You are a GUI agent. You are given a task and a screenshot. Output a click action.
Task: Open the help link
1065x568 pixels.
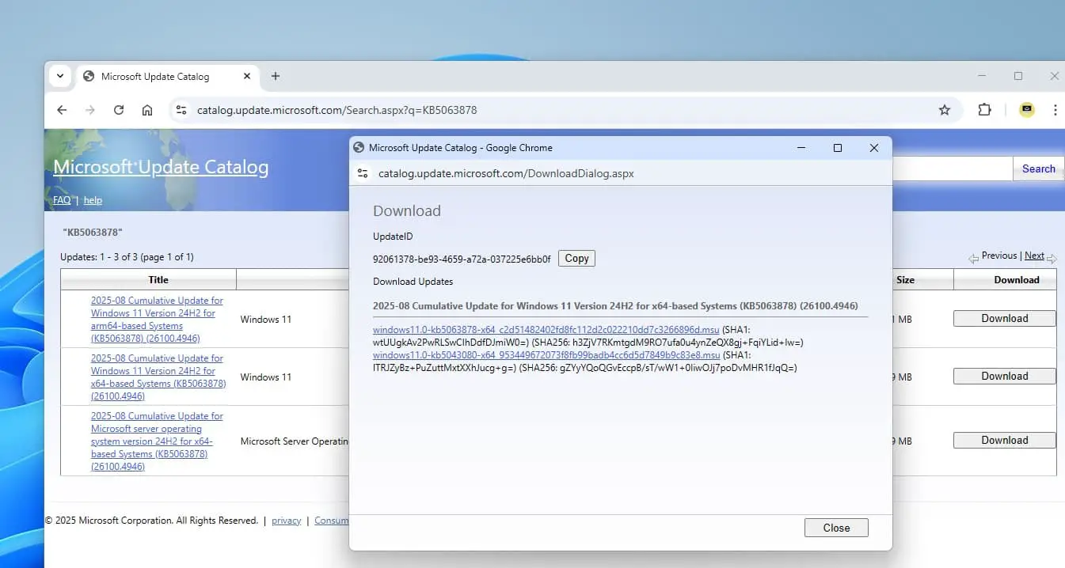pyautogui.click(x=93, y=201)
